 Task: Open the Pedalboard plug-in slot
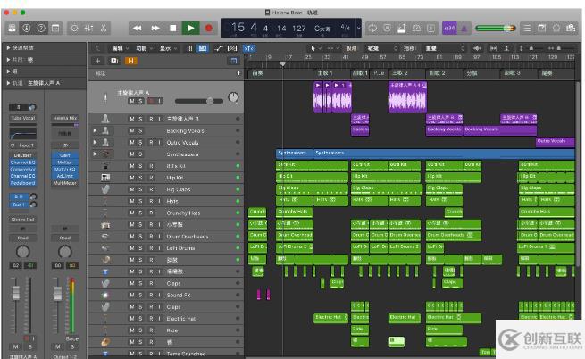(22, 183)
